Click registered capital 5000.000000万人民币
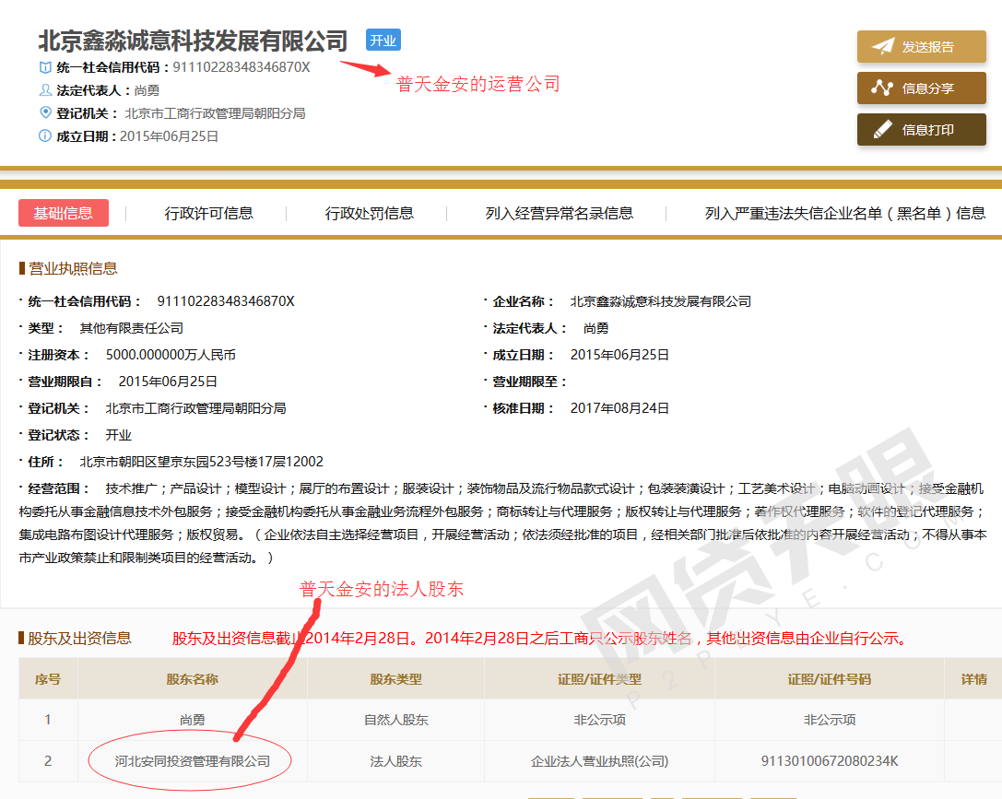The height and width of the screenshot is (799, 1002). point(171,355)
